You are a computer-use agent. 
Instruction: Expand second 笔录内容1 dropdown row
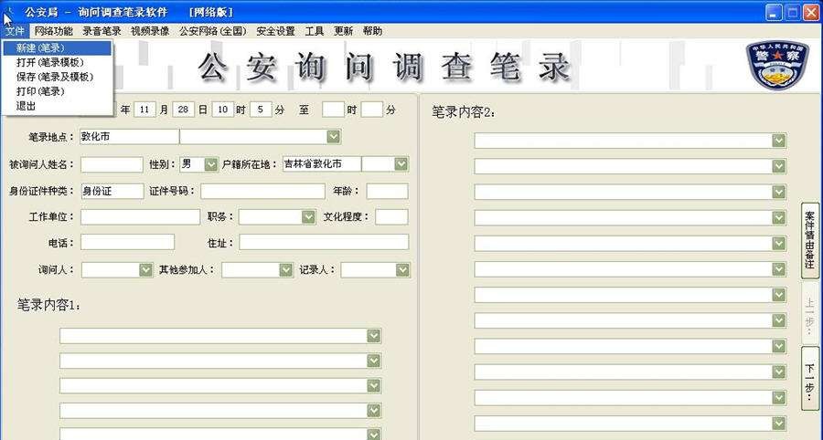click(x=374, y=361)
